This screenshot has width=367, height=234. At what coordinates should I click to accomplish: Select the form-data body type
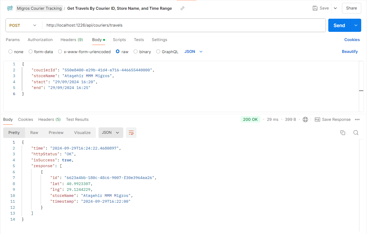(31, 52)
